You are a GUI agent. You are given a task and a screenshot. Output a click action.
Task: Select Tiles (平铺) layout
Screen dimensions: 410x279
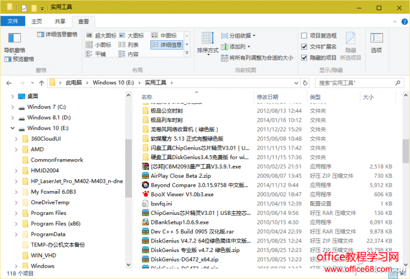(x=96, y=54)
